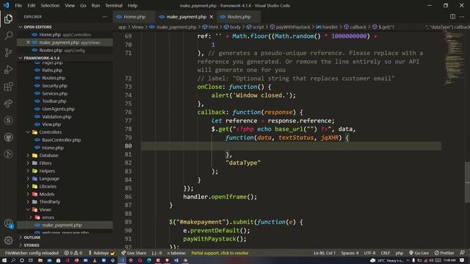This screenshot has height=264, width=470.
Task: Click the Adeleye account in status bar
Action: (x=101, y=253)
